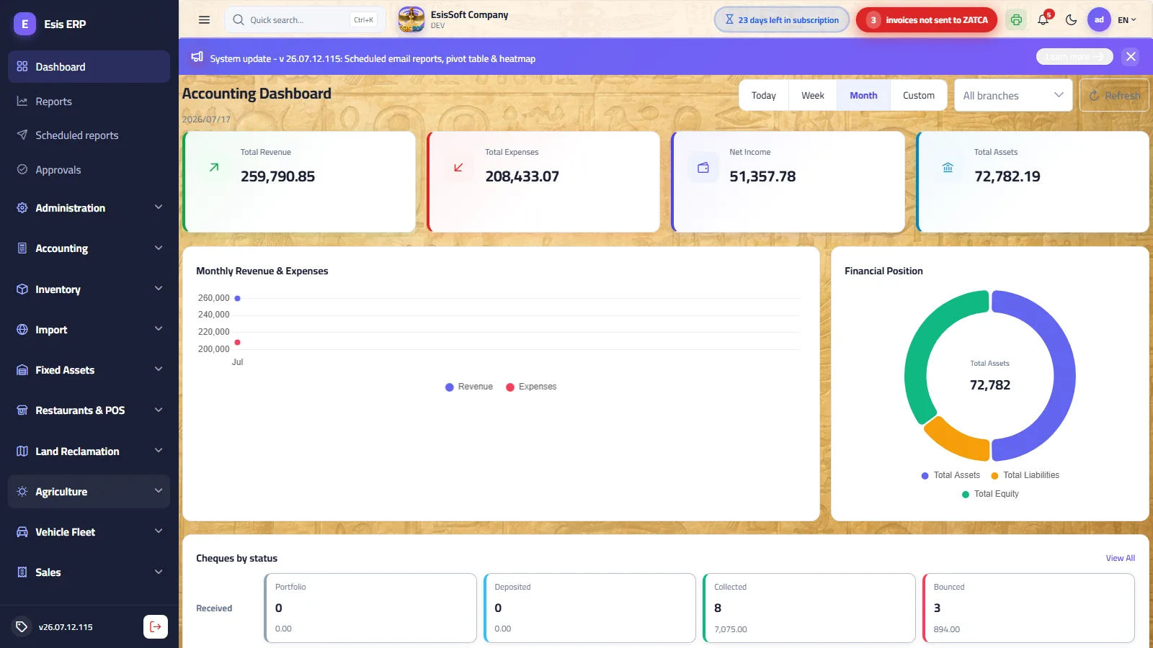Click the Refresh button
The height and width of the screenshot is (648, 1153).
pyautogui.click(x=1114, y=96)
